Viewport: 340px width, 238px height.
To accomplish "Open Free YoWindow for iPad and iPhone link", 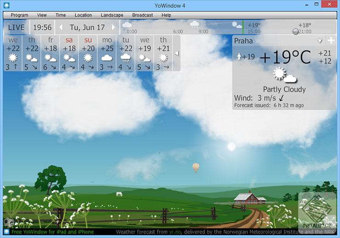I will click(x=52, y=232).
